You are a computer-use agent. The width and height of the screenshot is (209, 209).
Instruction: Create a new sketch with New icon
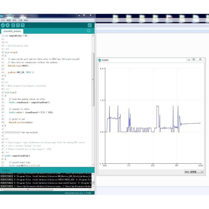(13, 25)
